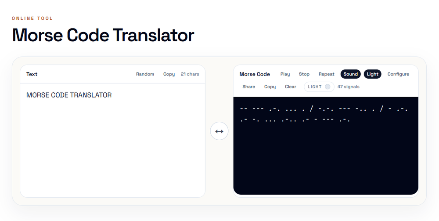The width and height of the screenshot is (439, 221).
Task: Click the 'ONLINE TOOL' label
Action: coord(32,18)
